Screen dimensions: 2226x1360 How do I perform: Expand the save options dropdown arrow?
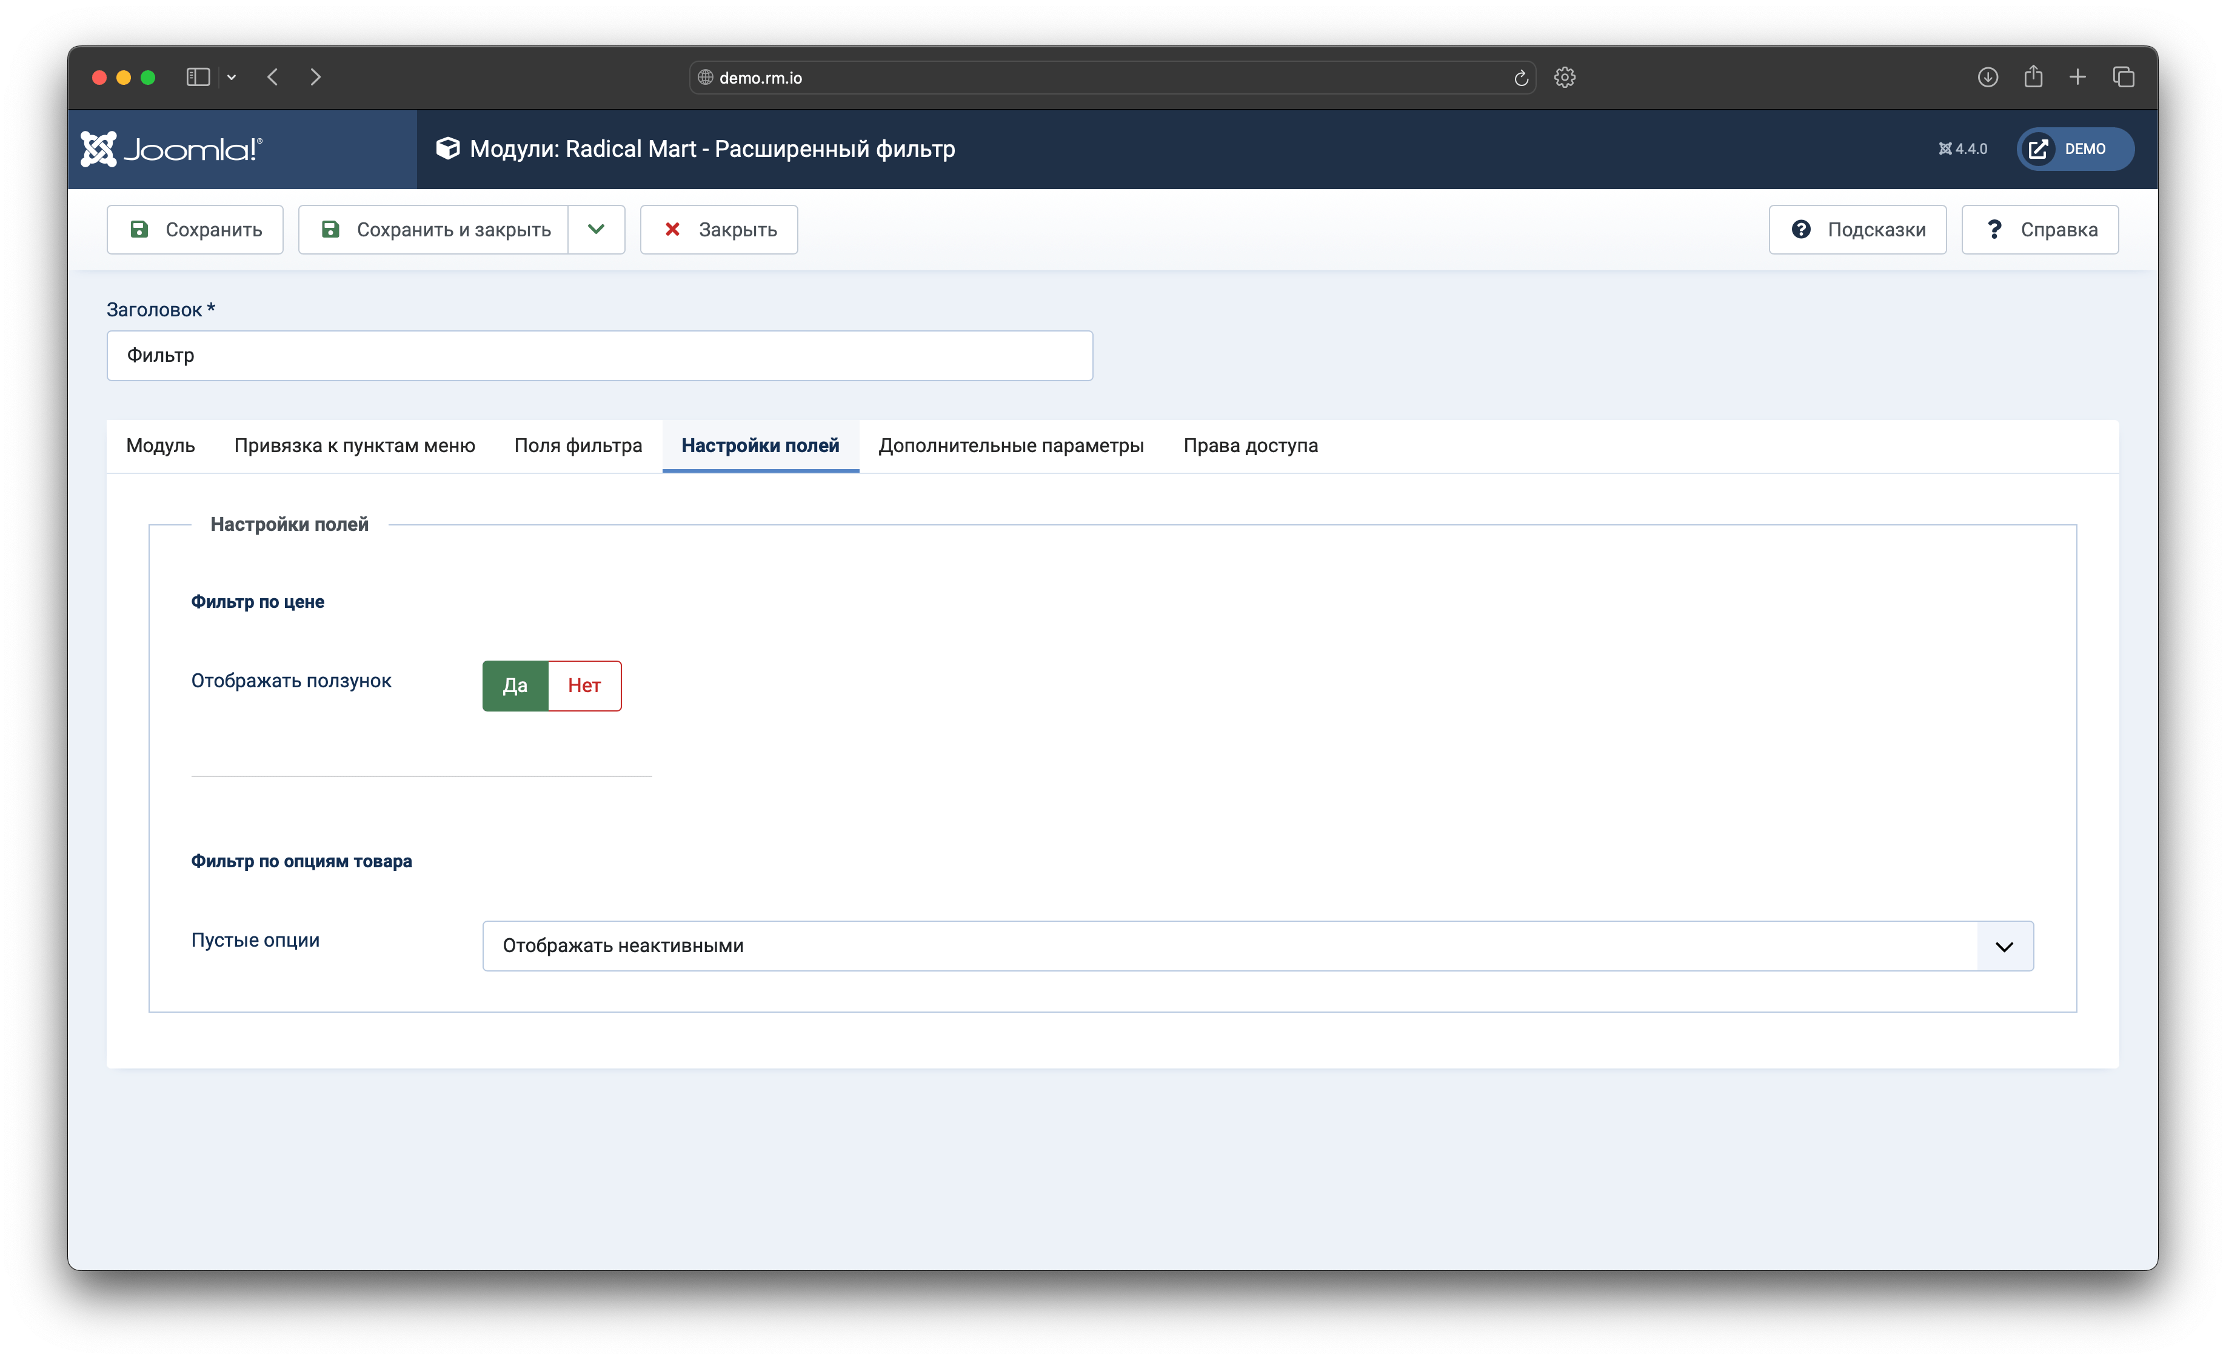(x=597, y=229)
